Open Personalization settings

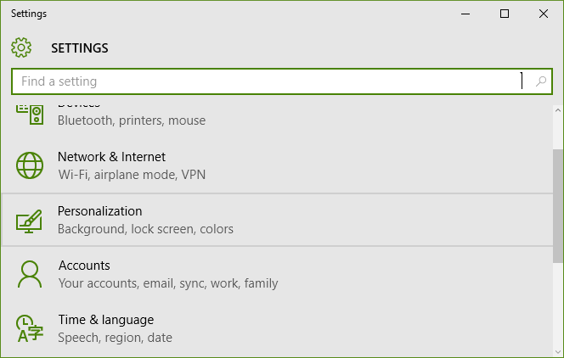[277, 220]
